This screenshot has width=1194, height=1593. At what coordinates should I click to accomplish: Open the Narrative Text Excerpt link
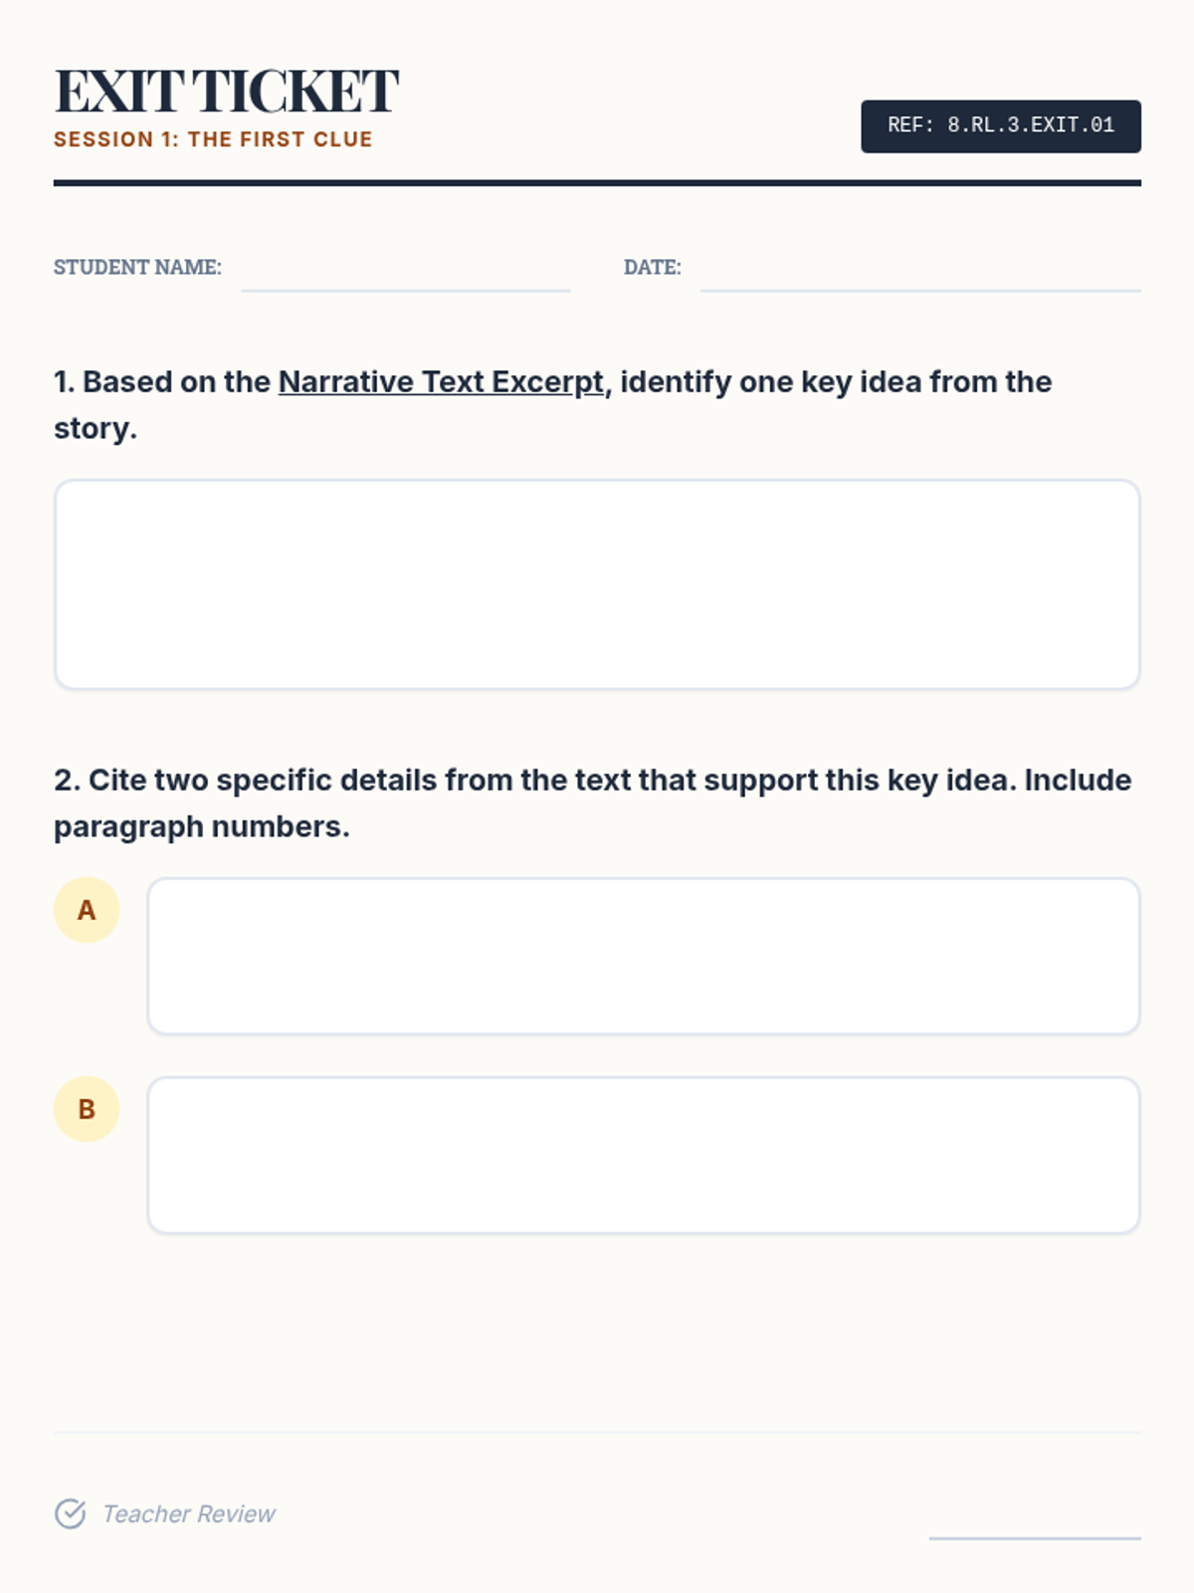[x=441, y=382]
